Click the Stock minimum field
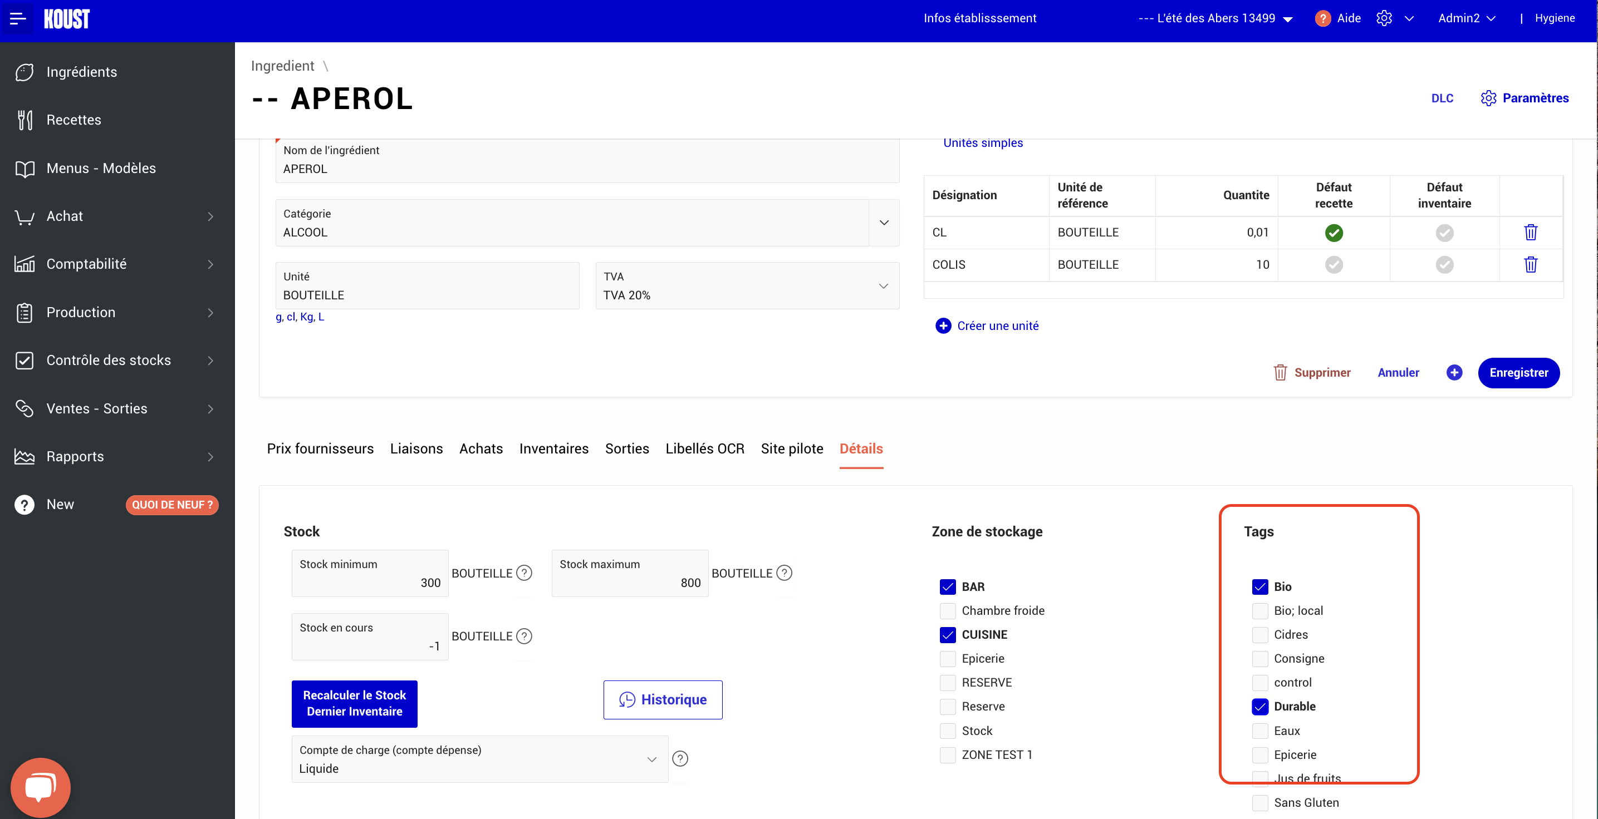Image resolution: width=1598 pixels, height=819 pixels. click(370, 573)
